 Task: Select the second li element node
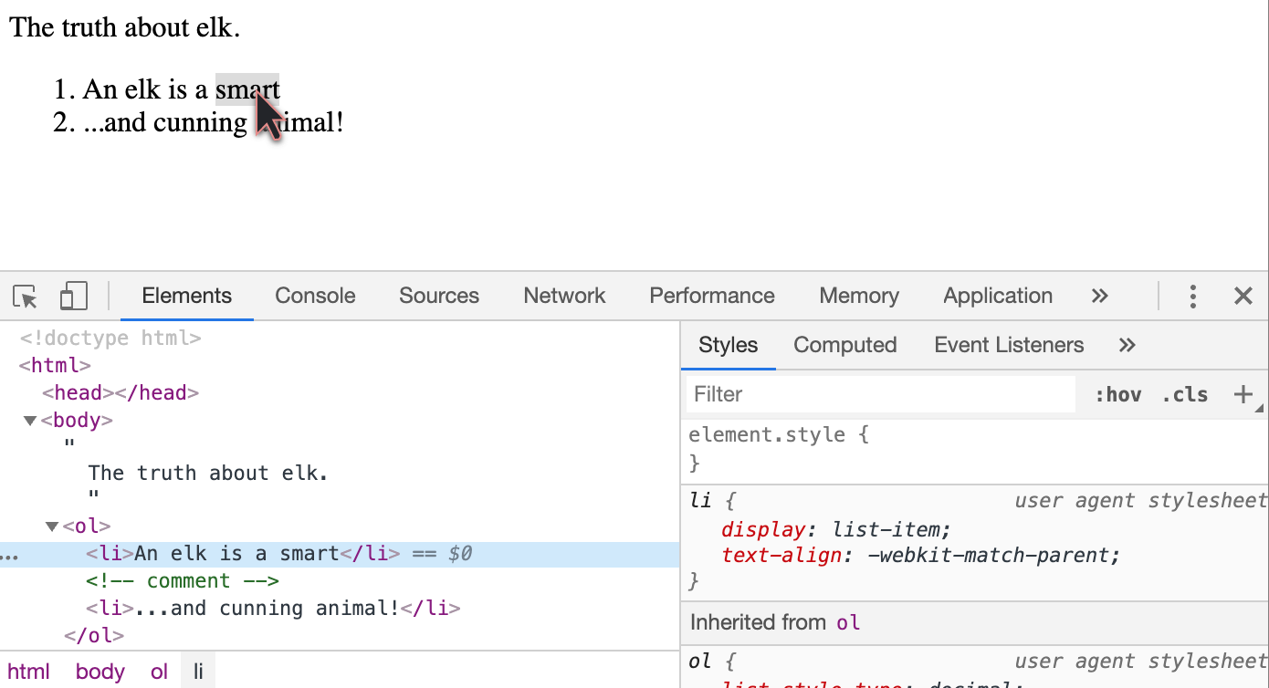point(272,609)
